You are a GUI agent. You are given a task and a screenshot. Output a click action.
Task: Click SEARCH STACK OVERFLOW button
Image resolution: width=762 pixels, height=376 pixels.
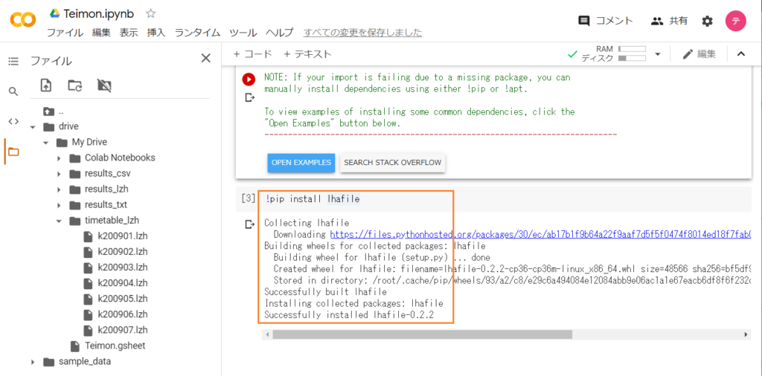click(393, 163)
